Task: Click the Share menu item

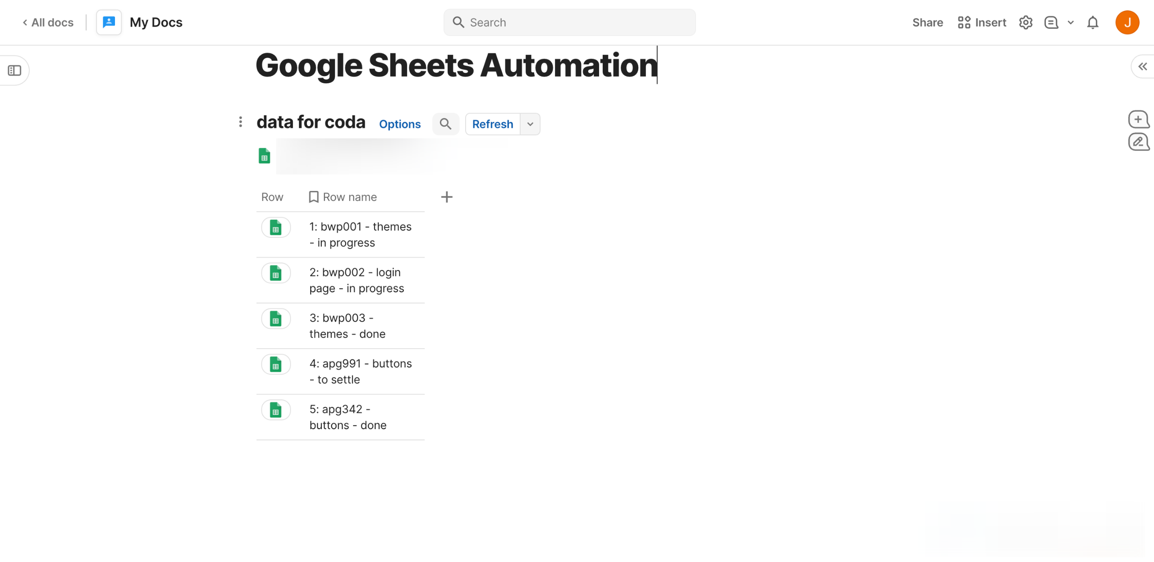Action: pyautogui.click(x=927, y=23)
